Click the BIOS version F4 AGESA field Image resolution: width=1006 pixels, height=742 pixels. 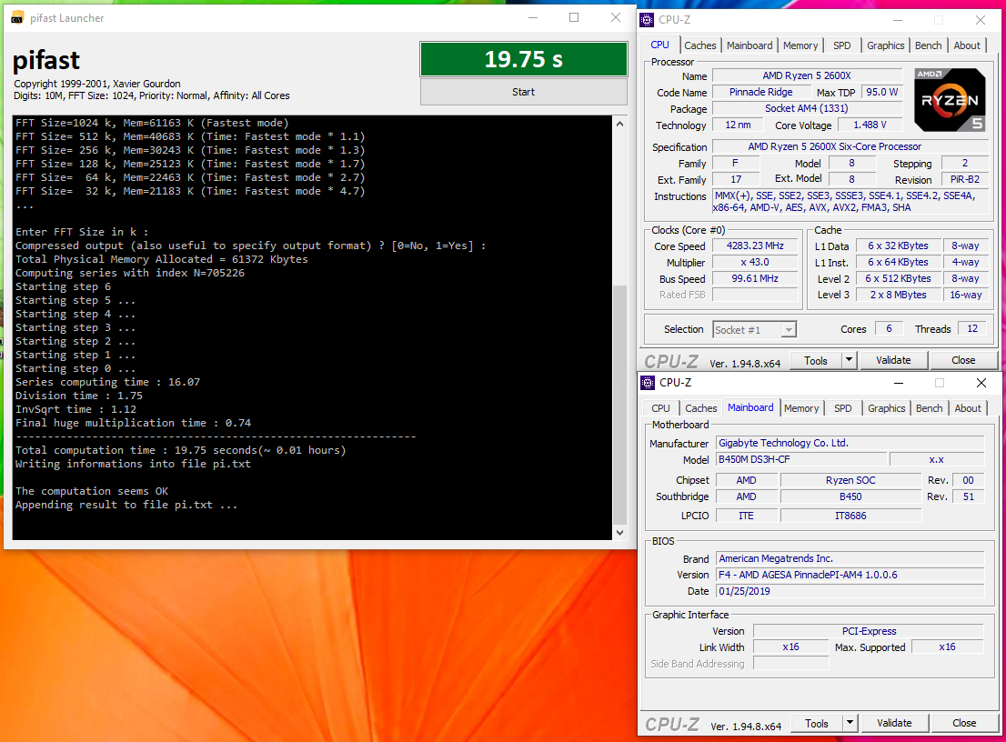click(x=850, y=576)
